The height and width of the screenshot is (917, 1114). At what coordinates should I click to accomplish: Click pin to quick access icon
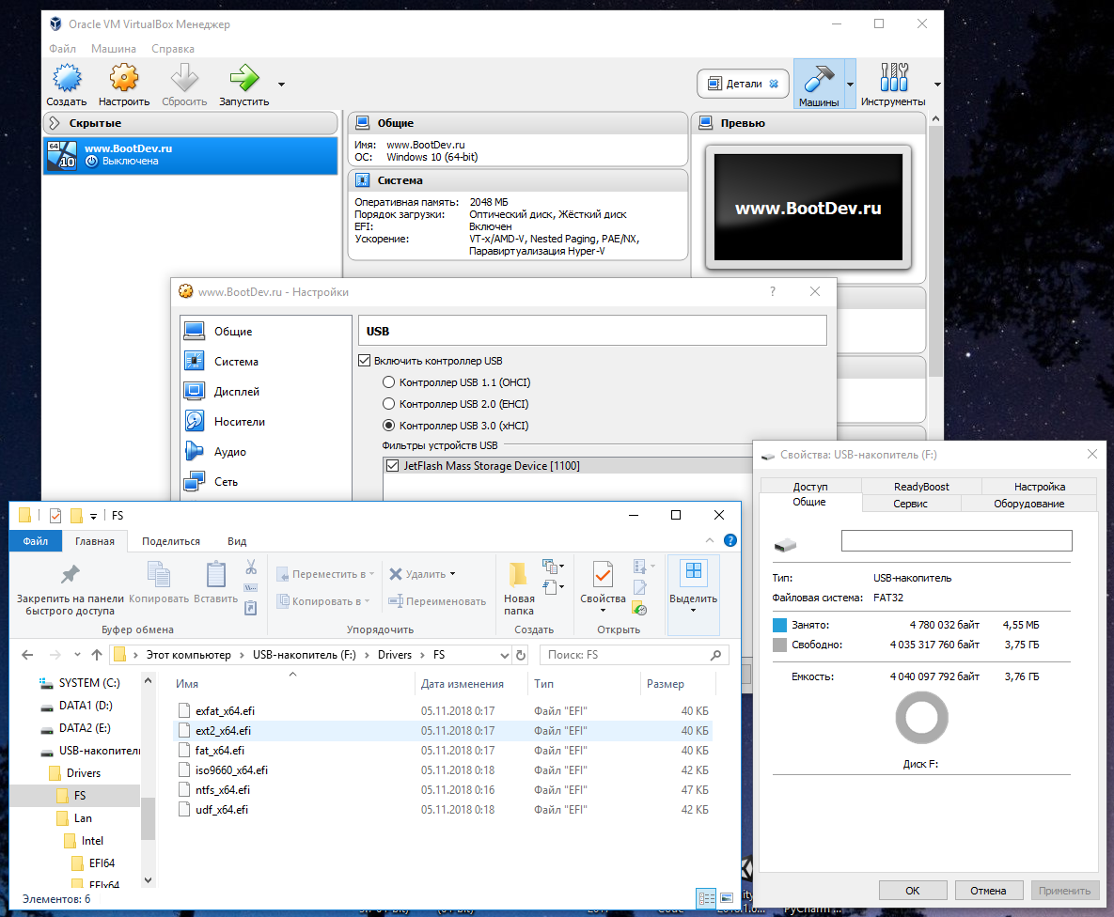pos(71,574)
